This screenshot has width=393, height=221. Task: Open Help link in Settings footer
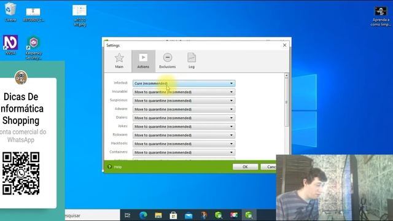point(118,167)
